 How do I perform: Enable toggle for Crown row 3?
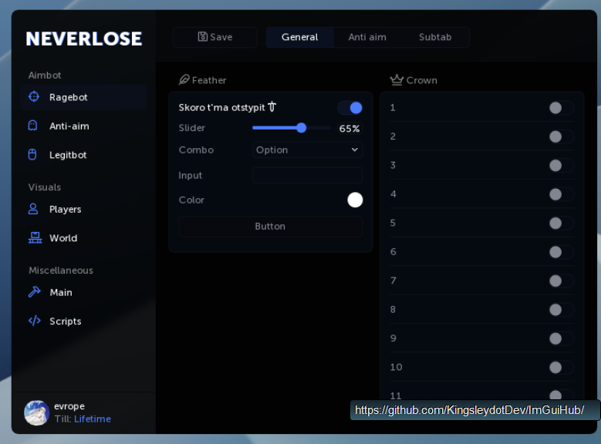pos(561,166)
